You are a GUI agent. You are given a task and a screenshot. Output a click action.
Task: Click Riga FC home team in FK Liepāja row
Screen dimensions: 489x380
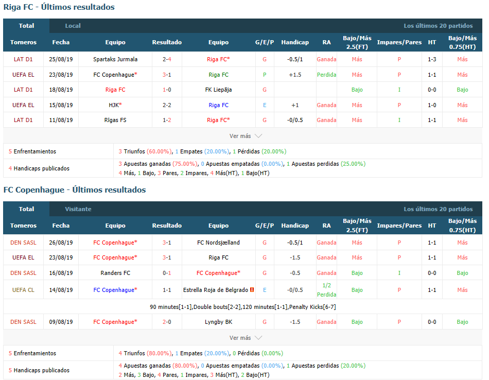[115, 90]
